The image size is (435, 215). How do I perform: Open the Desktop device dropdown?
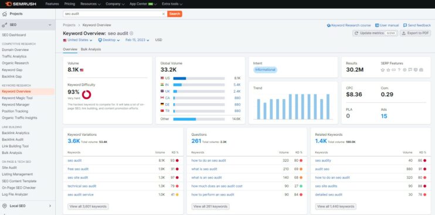(x=109, y=40)
